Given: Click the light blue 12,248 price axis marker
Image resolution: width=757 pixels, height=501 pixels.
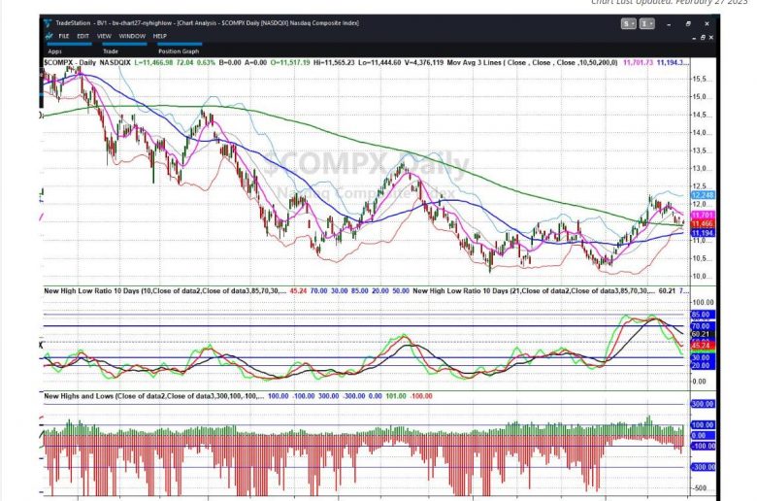Looking at the screenshot, I should coord(703,195).
